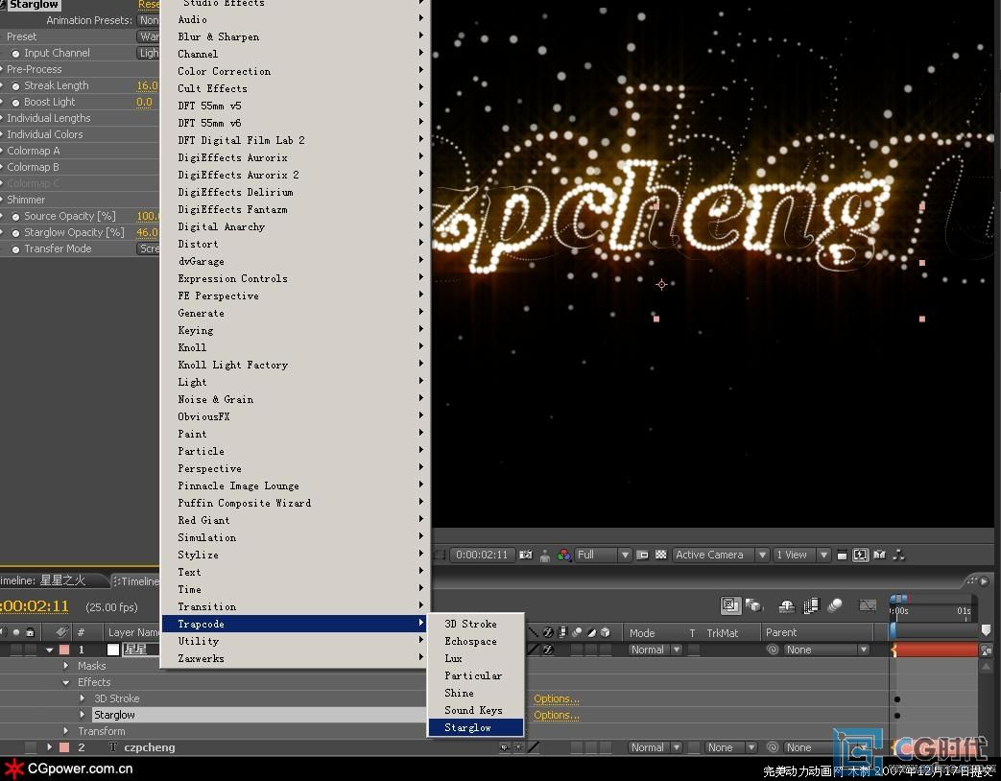This screenshot has width=1001, height=781.
Task: Click the show last snapshot icon
Action: click(x=544, y=556)
